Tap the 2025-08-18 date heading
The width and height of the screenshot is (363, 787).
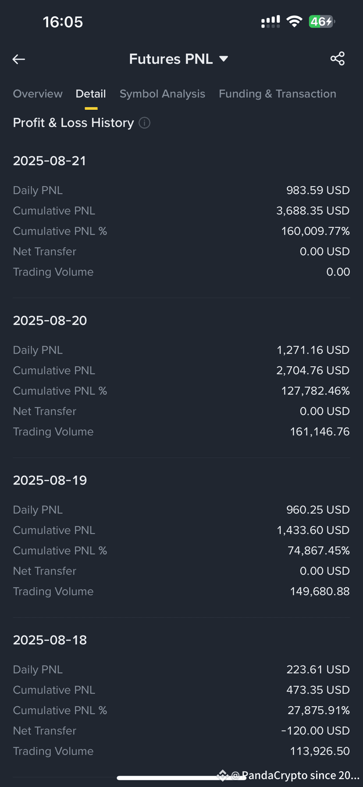(x=50, y=640)
